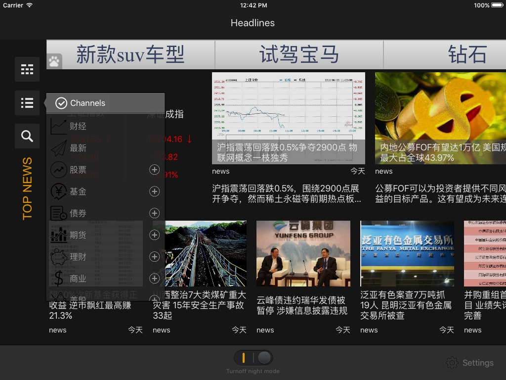The height and width of the screenshot is (380, 506).
Task: Select the 理财 piggy bank icon
Action: point(59,257)
